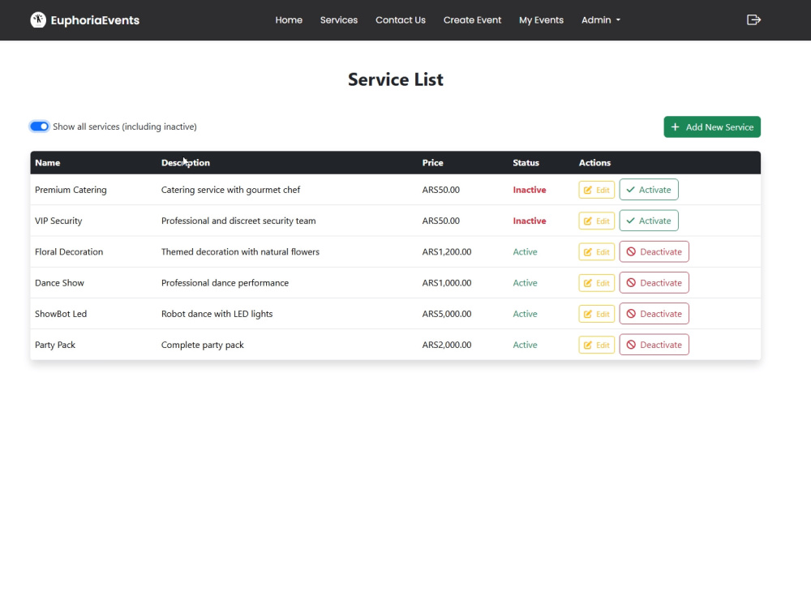Select the Party Pack name cell
Viewport: 811px width, 609px height.
point(55,345)
